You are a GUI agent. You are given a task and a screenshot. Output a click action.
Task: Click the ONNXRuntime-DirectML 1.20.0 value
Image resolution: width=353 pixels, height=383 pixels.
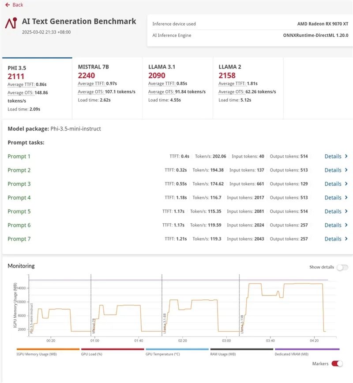click(315, 35)
